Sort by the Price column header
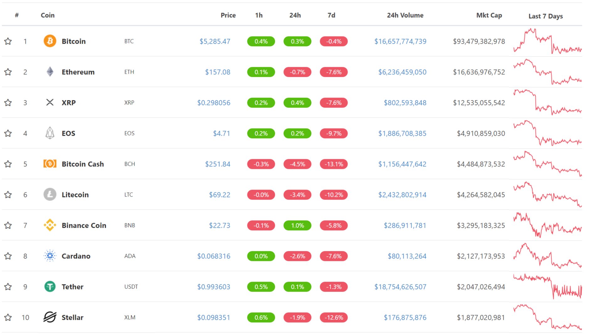 (228, 15)
